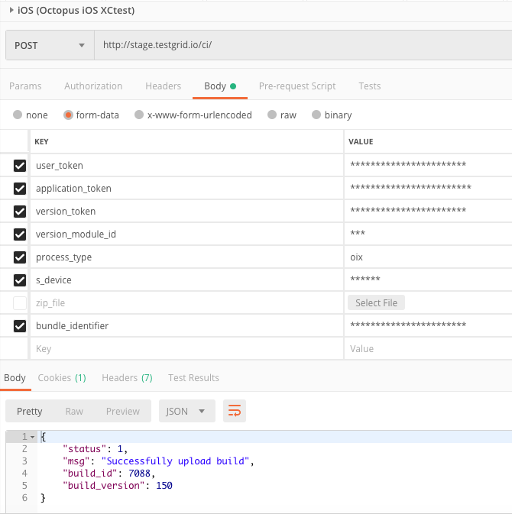This screenshot has width=512, height=514.
Task: Click the empty new Key field
Action: (187, 348)
